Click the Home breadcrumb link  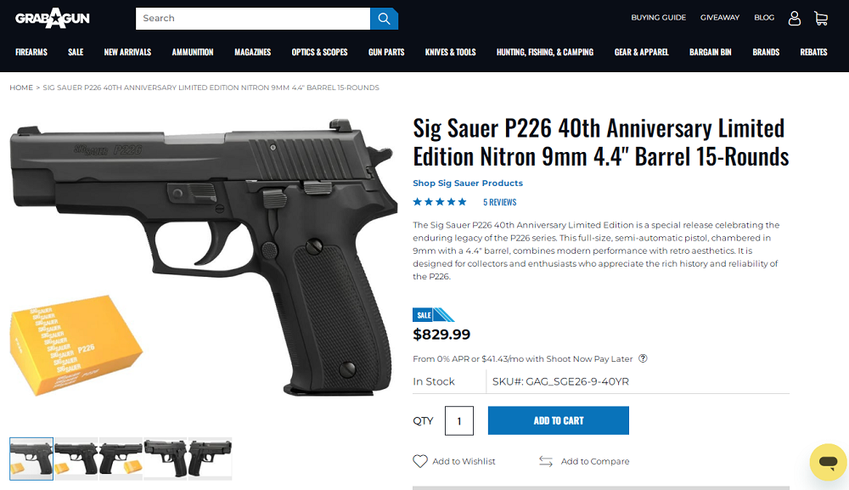tap(21, 87)
